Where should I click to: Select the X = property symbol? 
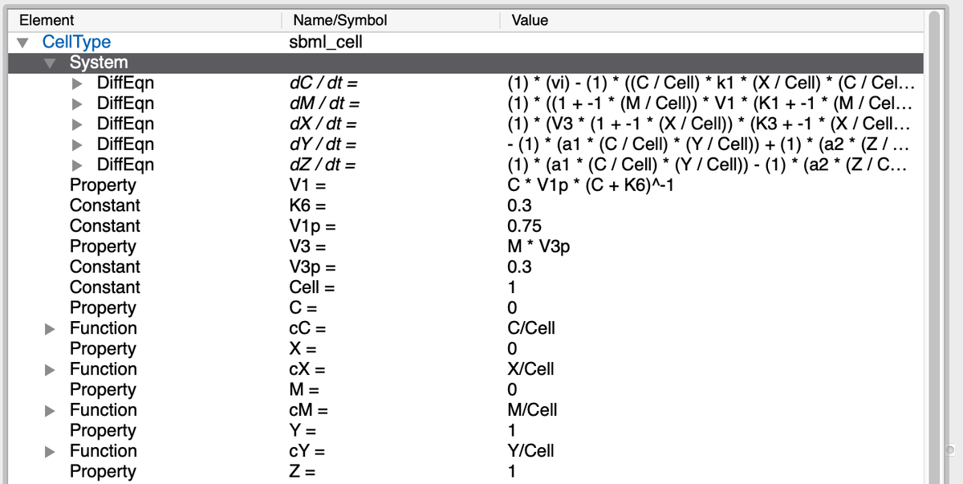pos(303,349)
